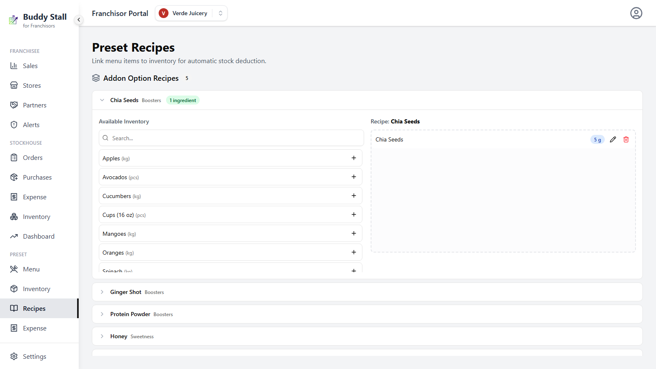The height and width of the screenshot is (369, 656).
Task: Click the Partners handshake icon
Action: point(14,105)
